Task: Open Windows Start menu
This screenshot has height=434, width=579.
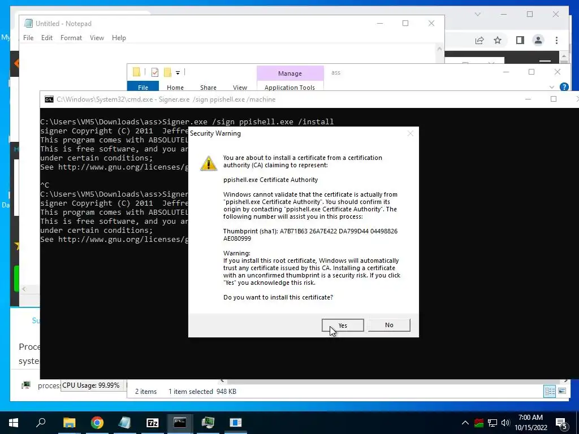Action: point(14,423)
